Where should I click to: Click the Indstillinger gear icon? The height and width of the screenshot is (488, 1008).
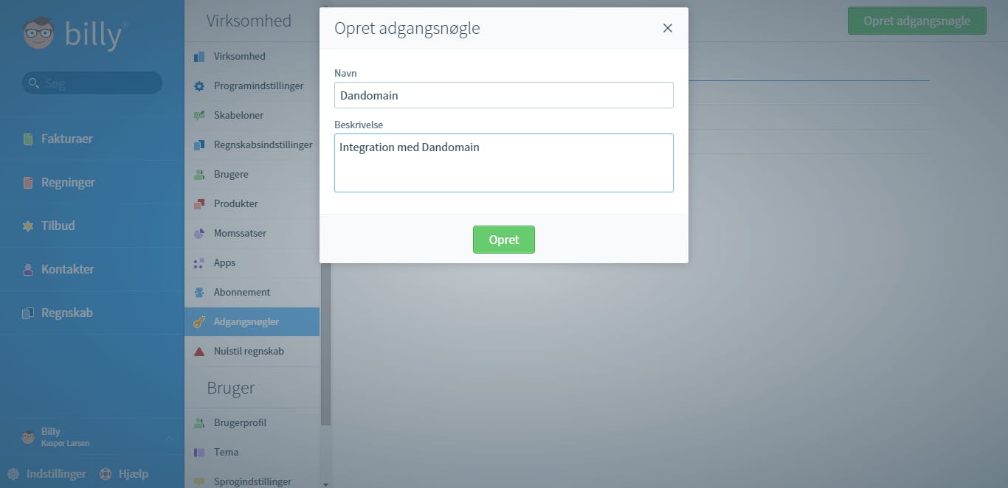click(13, 474)
